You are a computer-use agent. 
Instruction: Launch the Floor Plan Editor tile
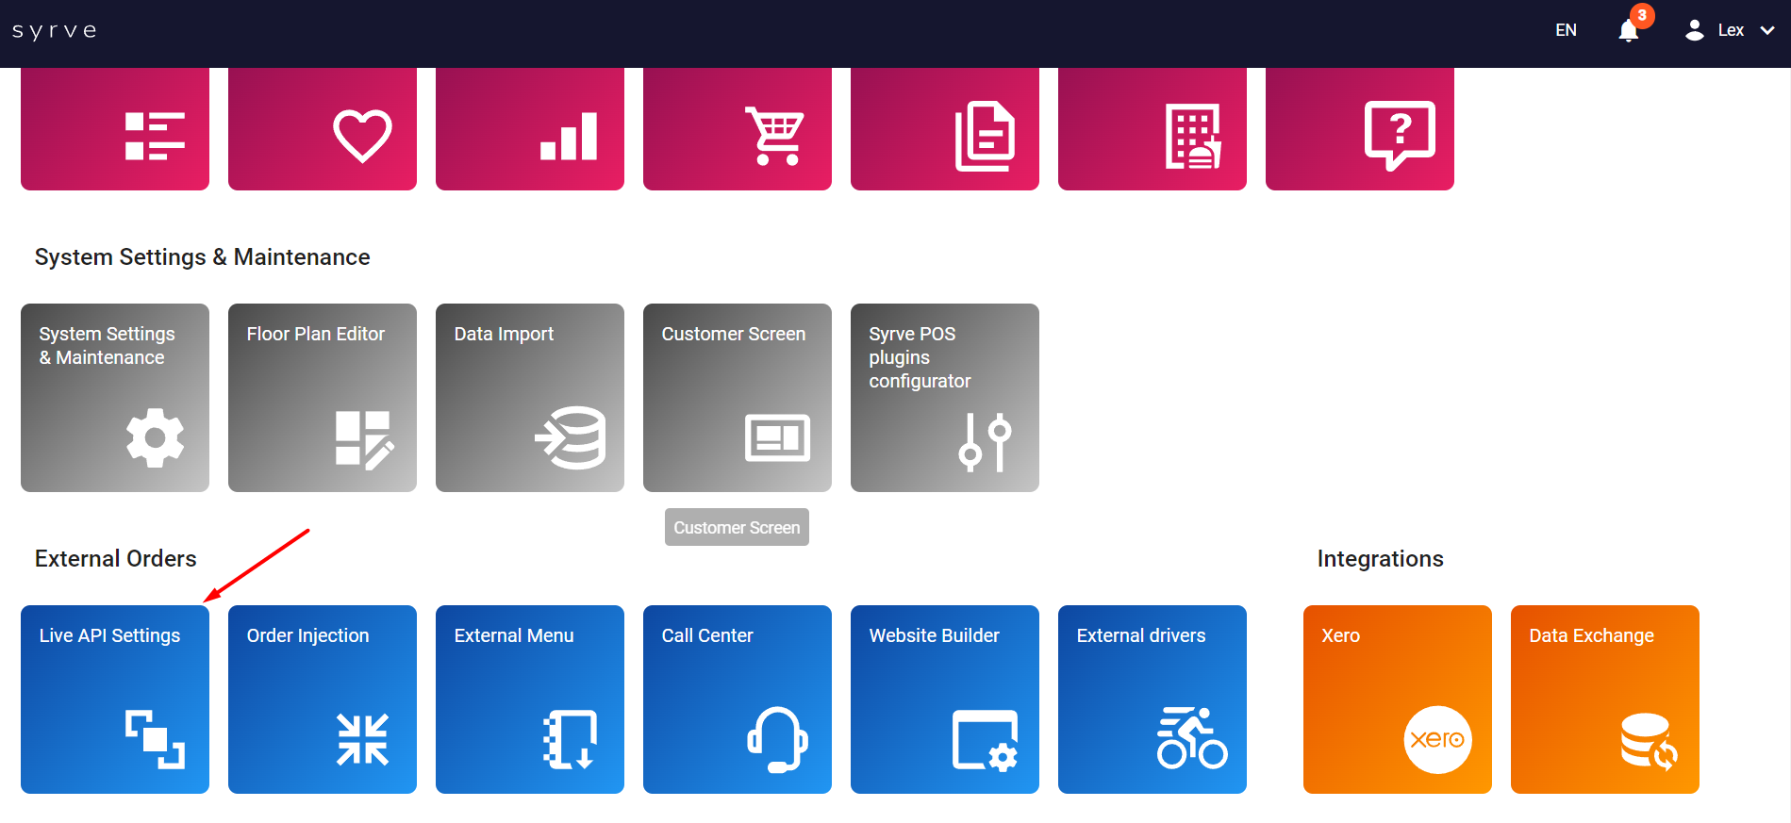click(323, 397)
